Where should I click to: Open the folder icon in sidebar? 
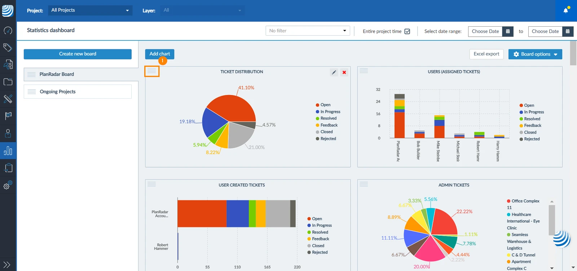(x=8, y=82)
